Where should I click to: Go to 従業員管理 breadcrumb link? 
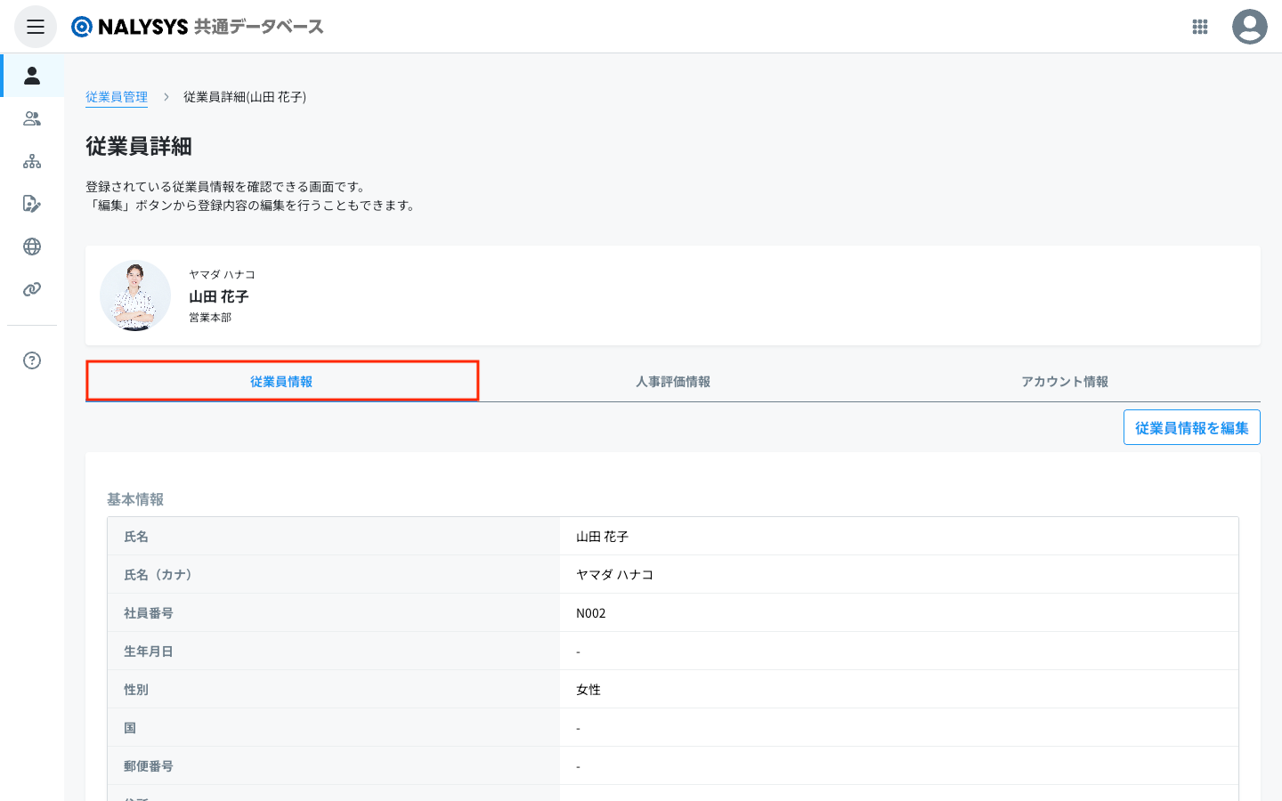click(x=117, y=97)
